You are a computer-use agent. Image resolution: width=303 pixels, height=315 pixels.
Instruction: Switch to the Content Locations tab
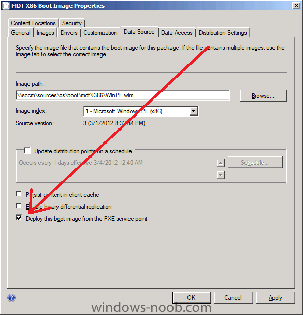click(33, 23)
